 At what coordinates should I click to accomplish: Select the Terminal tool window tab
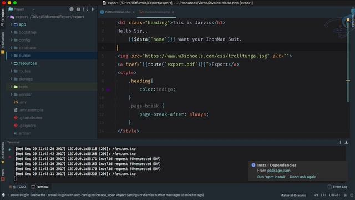pos(40,187)
